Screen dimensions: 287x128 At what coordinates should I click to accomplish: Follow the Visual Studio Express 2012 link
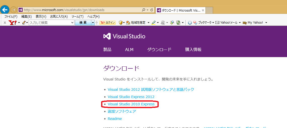131,97
